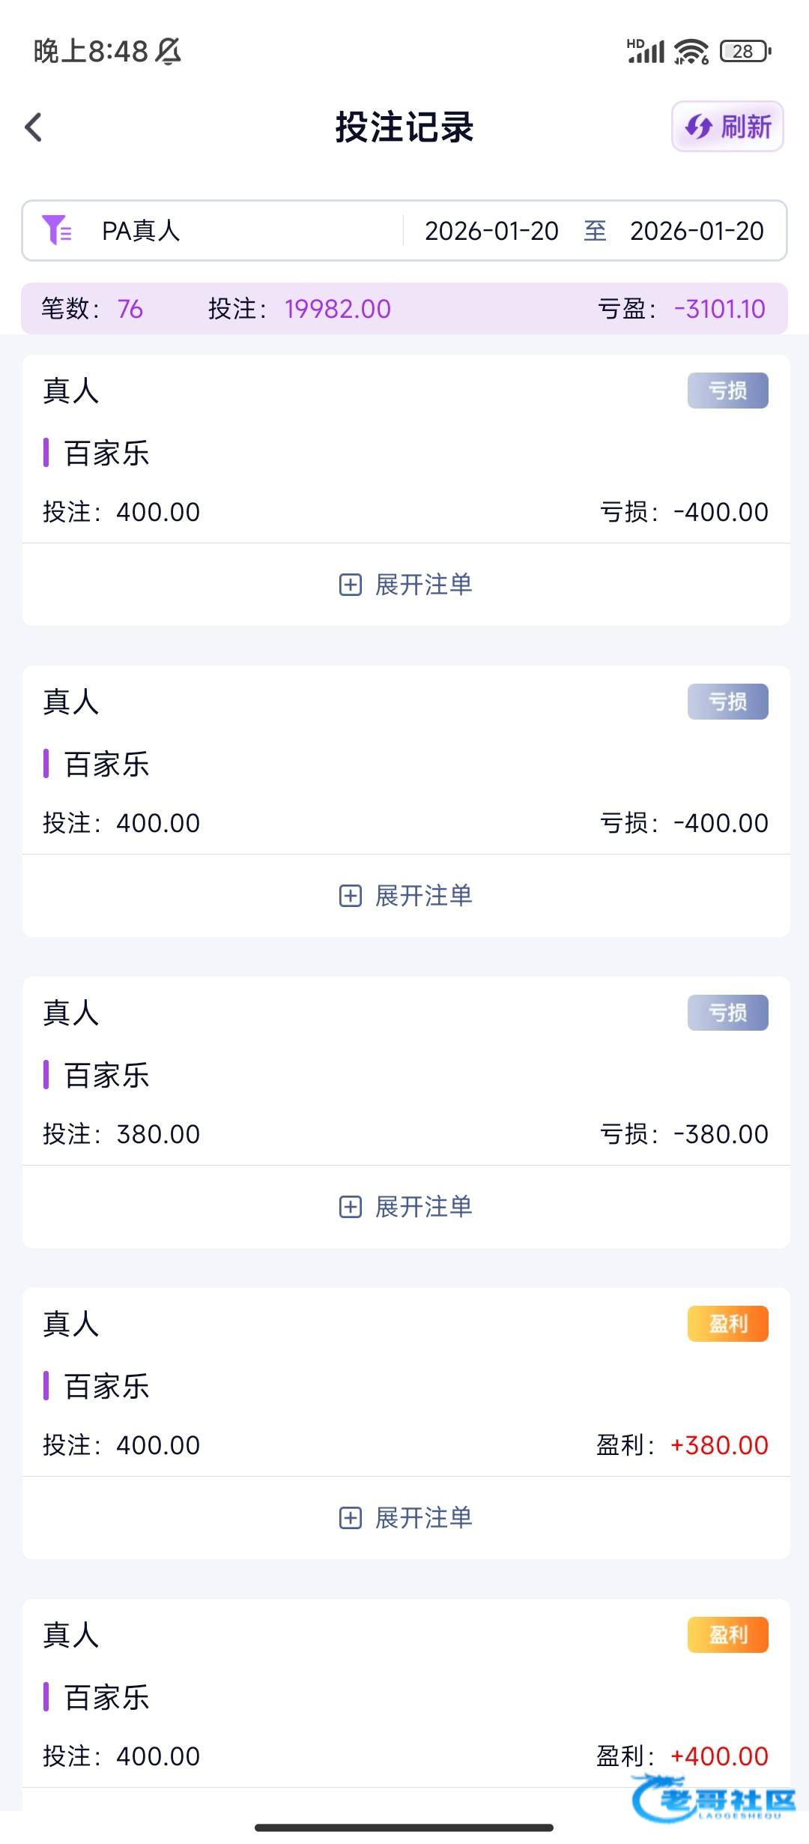Click the refresh lightning icon
The image size is (809, 1844).
tap(699, 127)
